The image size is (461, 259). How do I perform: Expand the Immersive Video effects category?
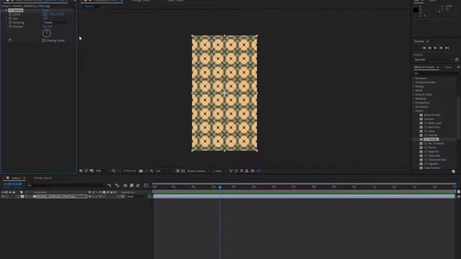click(413, 83)
